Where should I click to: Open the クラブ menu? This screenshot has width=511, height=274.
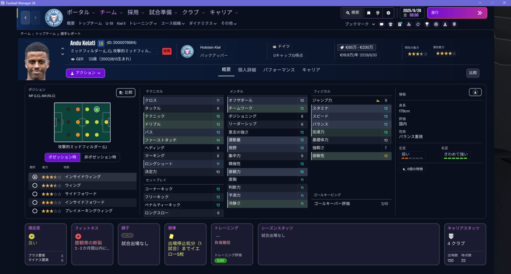tap(193, 12)
